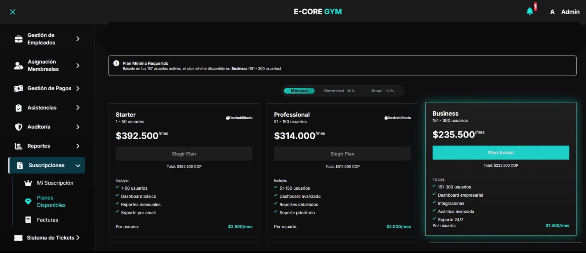
Task: Click the Facturas receipt icon
Action: 28,220
